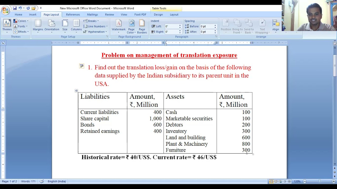337x189 pixels.
Task: Open the Foxit PDF tab
Action: point(140,14)
